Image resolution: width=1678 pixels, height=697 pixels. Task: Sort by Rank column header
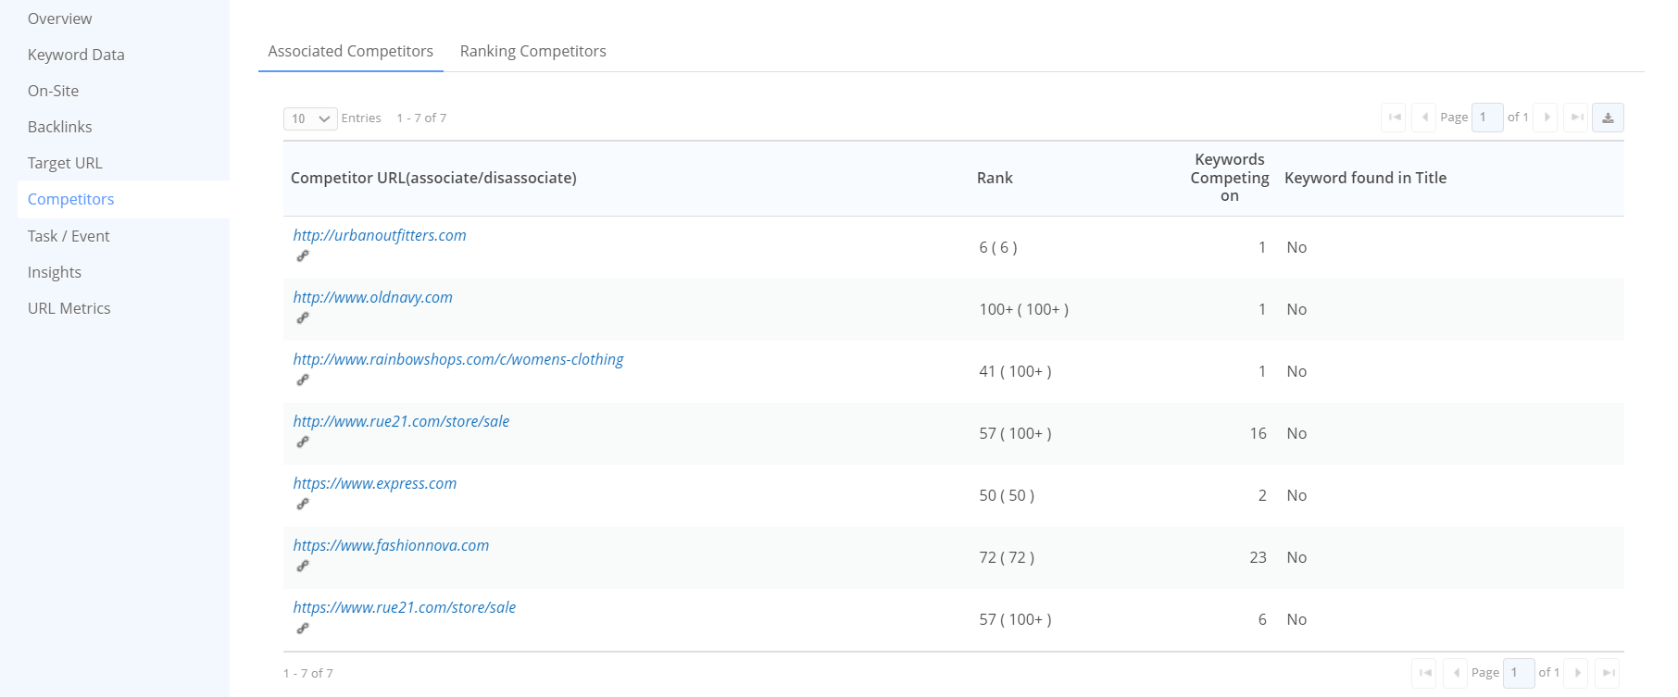pyautogui.click(x=995, y=178)
